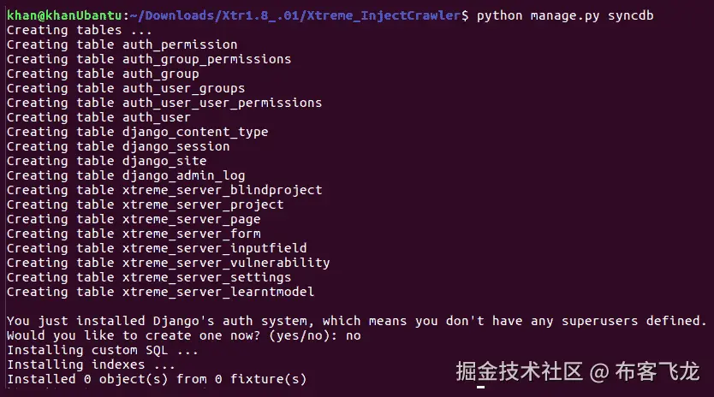The width and height of the screenshot is (714, 397).
Task: Click the 'python manage.py syncdb' command
Action: pyautogui.click(x=564, y=15)
